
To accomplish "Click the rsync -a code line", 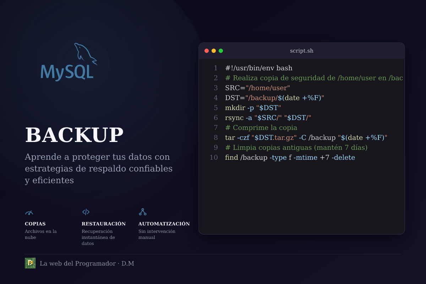I will point(268,118).
